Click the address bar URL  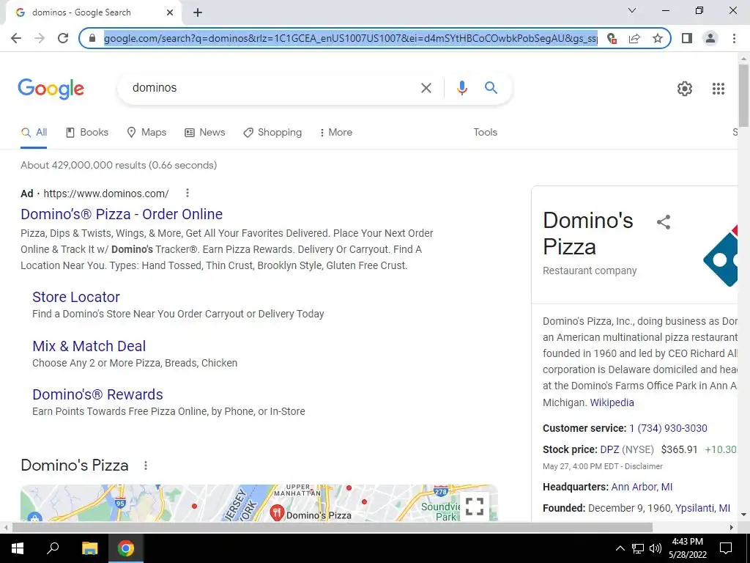click(x=351, y=38)
